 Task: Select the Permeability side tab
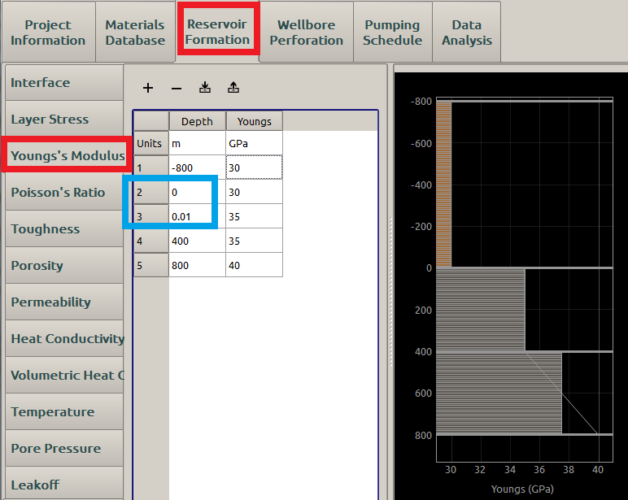[64, 302]
